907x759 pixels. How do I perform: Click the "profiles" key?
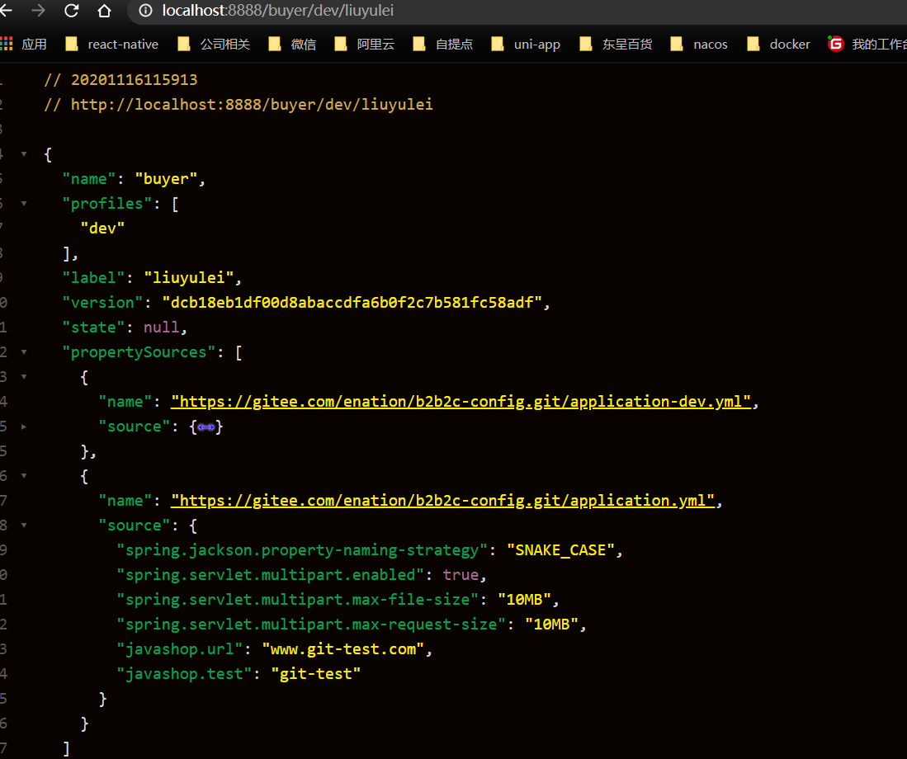(x=107, y=204)
